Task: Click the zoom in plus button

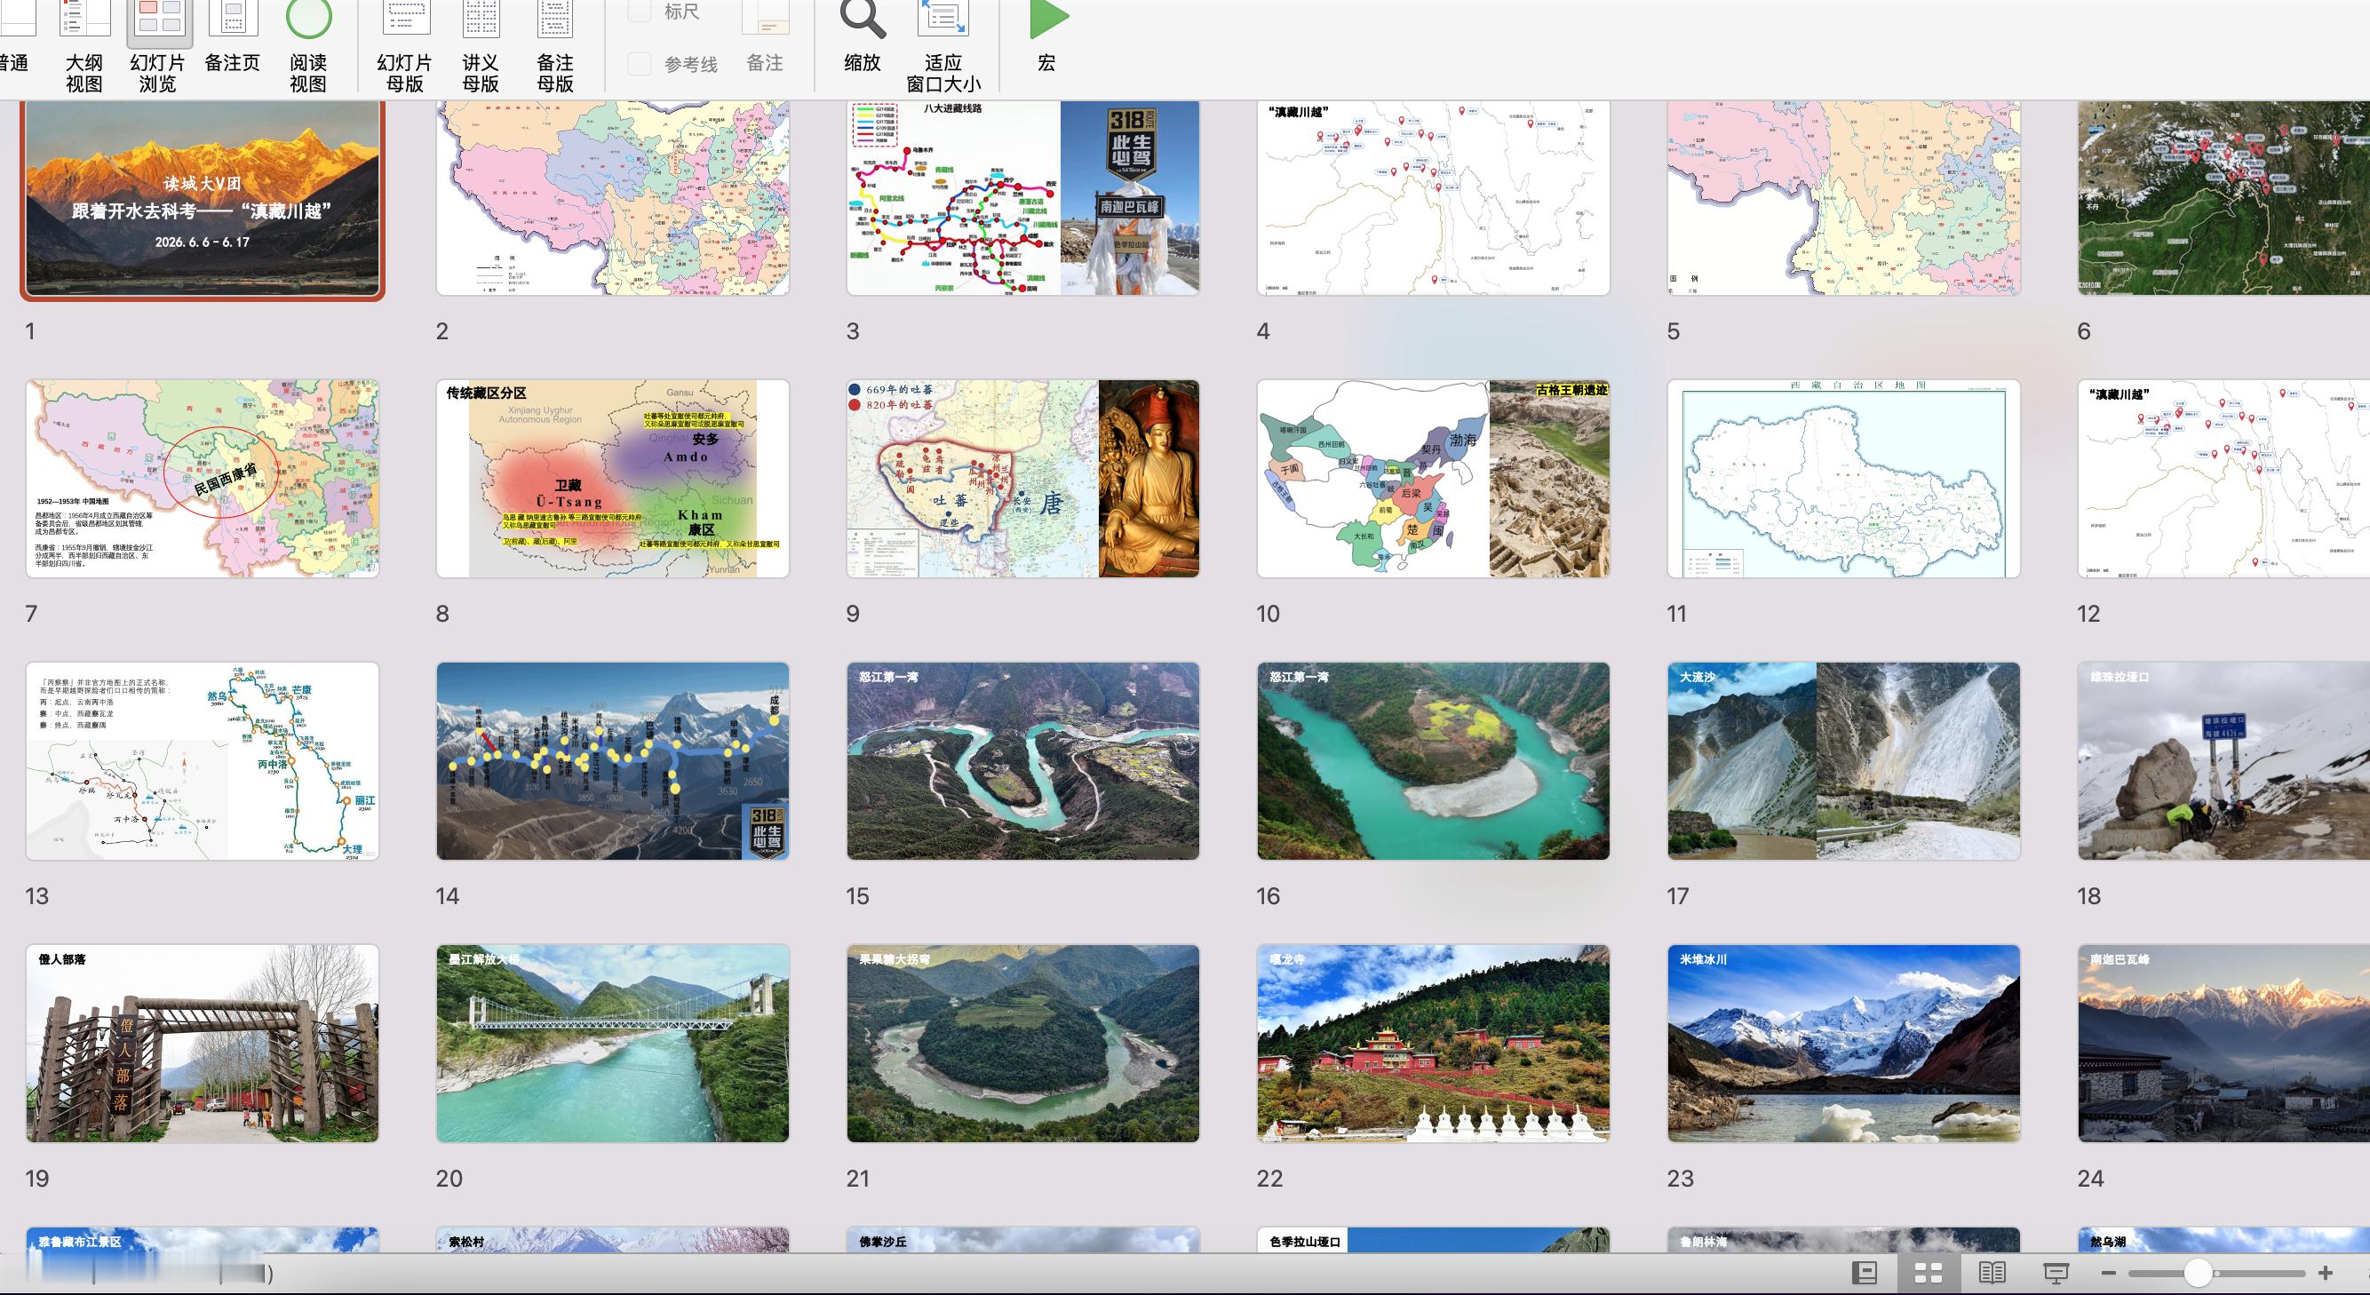Action: click(x=2326, y=1273)
